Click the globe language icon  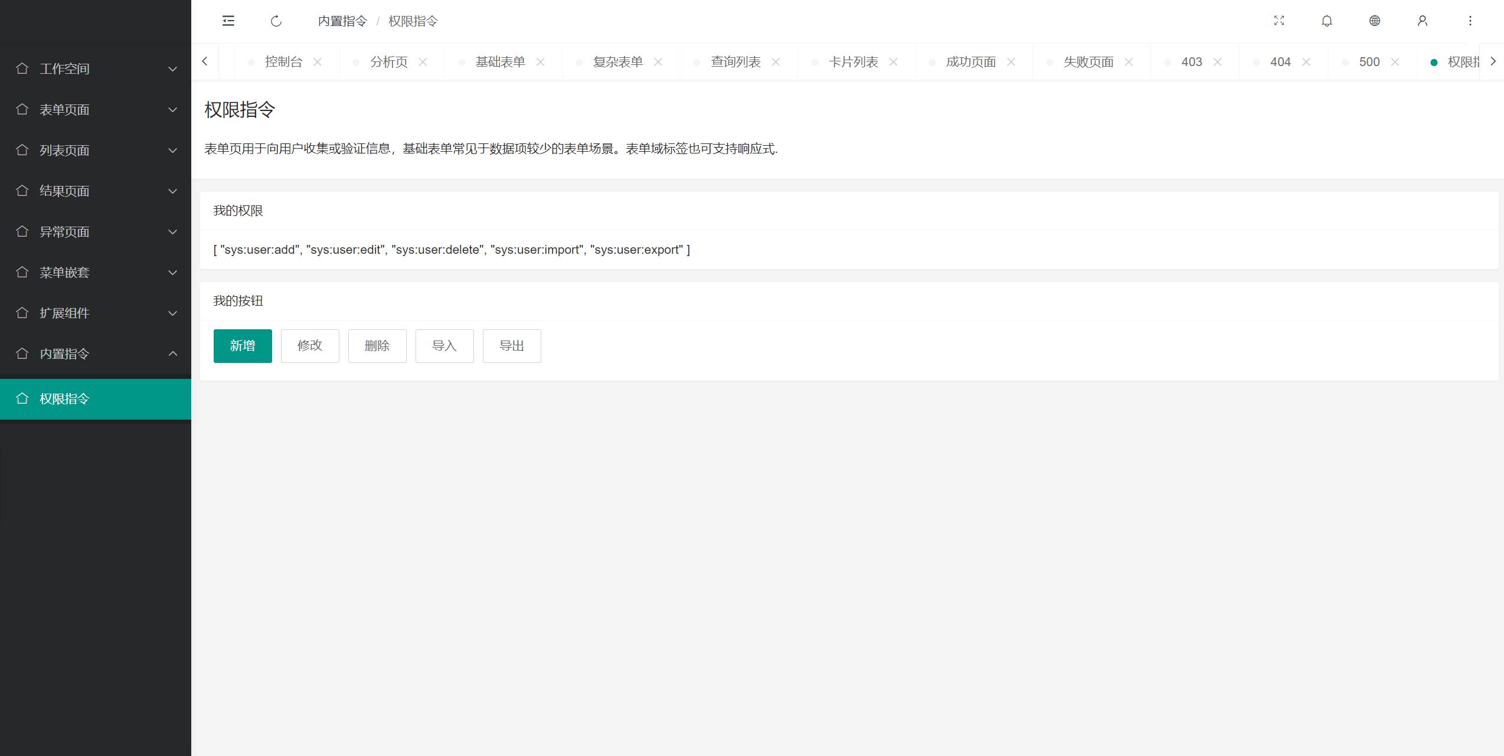1375,21
